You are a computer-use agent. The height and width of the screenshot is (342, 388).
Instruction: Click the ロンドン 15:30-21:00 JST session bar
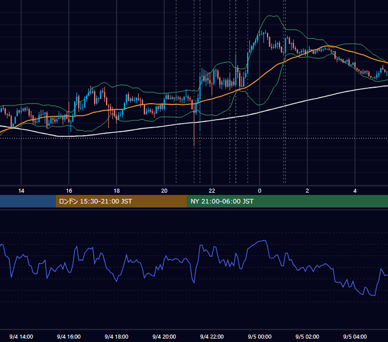pyautogui.click(x=121, y=201)
